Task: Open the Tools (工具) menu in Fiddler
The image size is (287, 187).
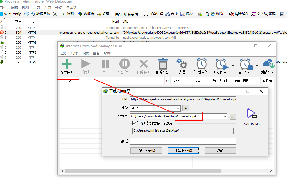Action: (36, 8)
